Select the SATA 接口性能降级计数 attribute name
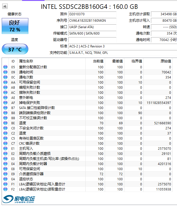The height and width of the screenshot is (206, 177). click(37, 108)
